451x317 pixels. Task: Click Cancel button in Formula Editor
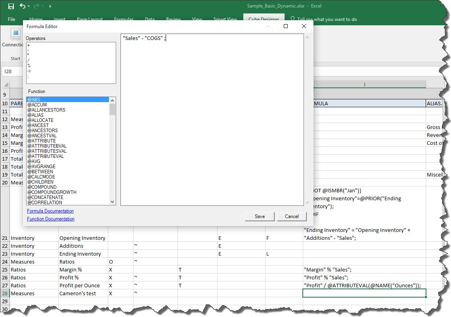tap(292, 216)
